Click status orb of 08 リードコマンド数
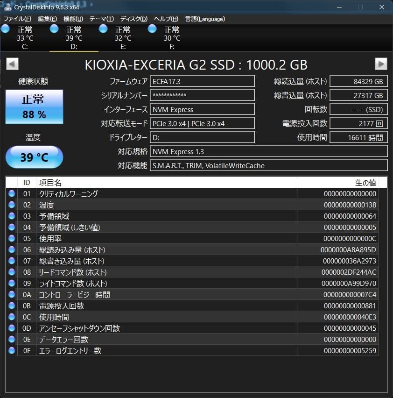The height and width of the screenshot is (398, 393). [x=12, y=272]
